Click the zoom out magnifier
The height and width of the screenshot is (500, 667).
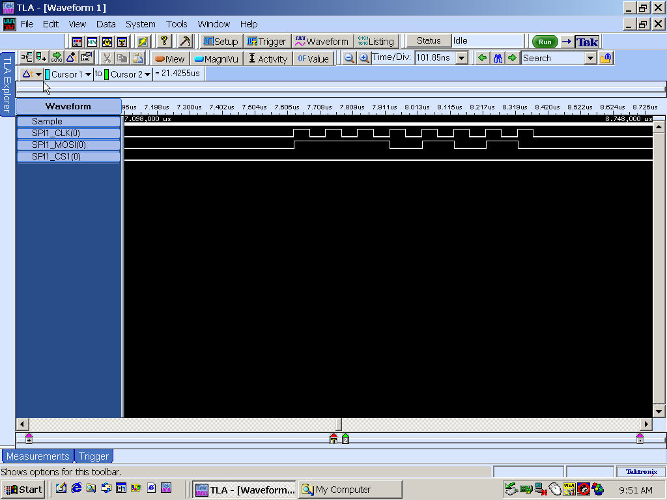349,58
